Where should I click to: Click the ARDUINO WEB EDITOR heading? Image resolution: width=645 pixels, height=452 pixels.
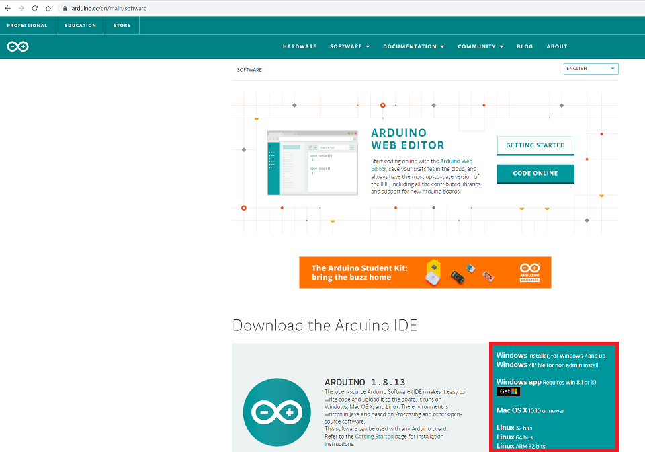[x=408, y=139]
